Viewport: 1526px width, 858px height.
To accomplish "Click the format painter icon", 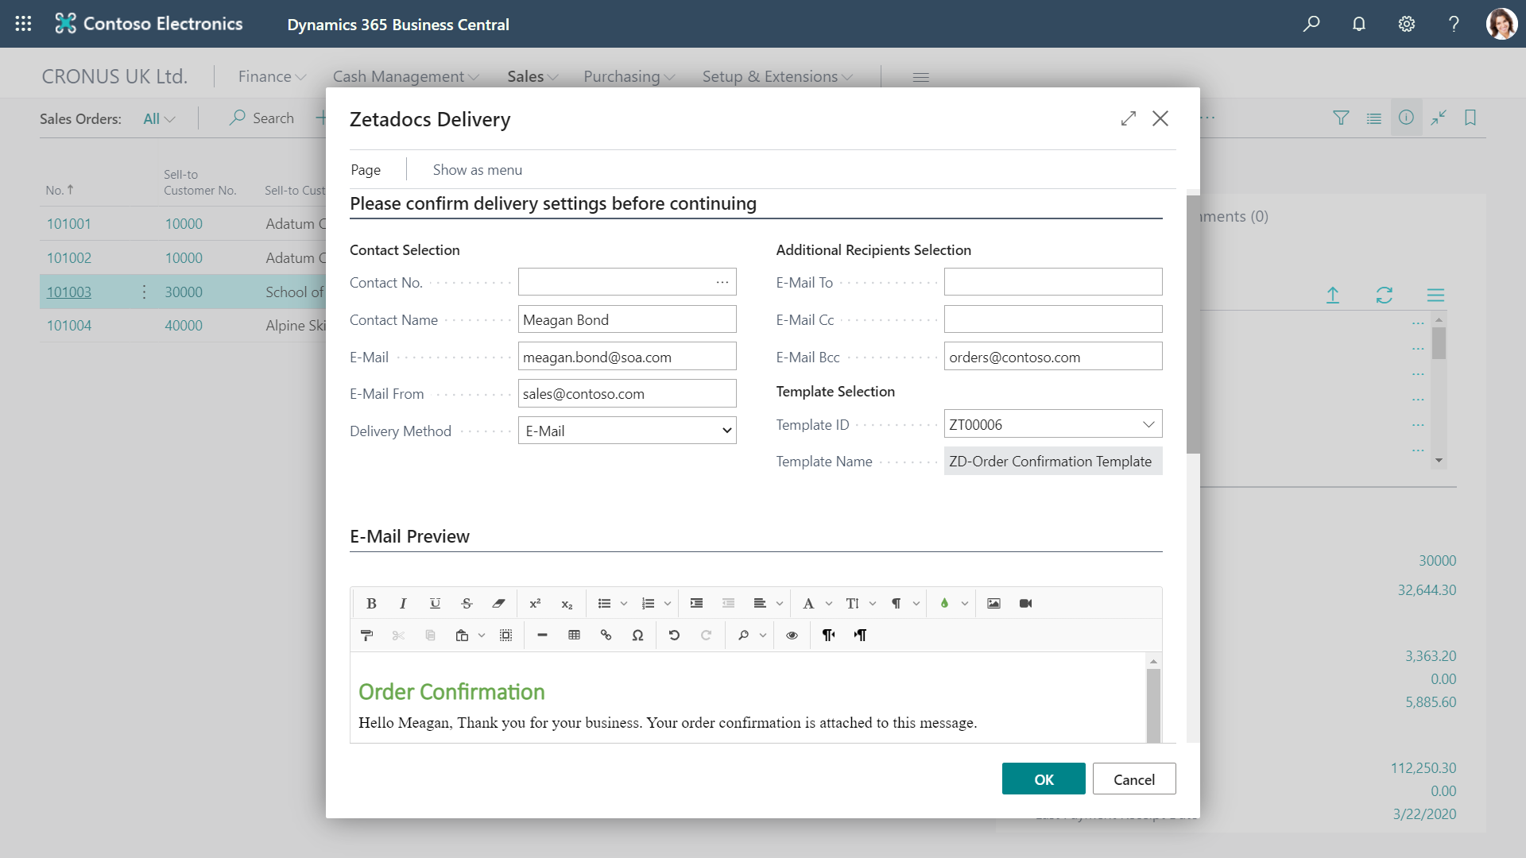I will tap(366, 636).
